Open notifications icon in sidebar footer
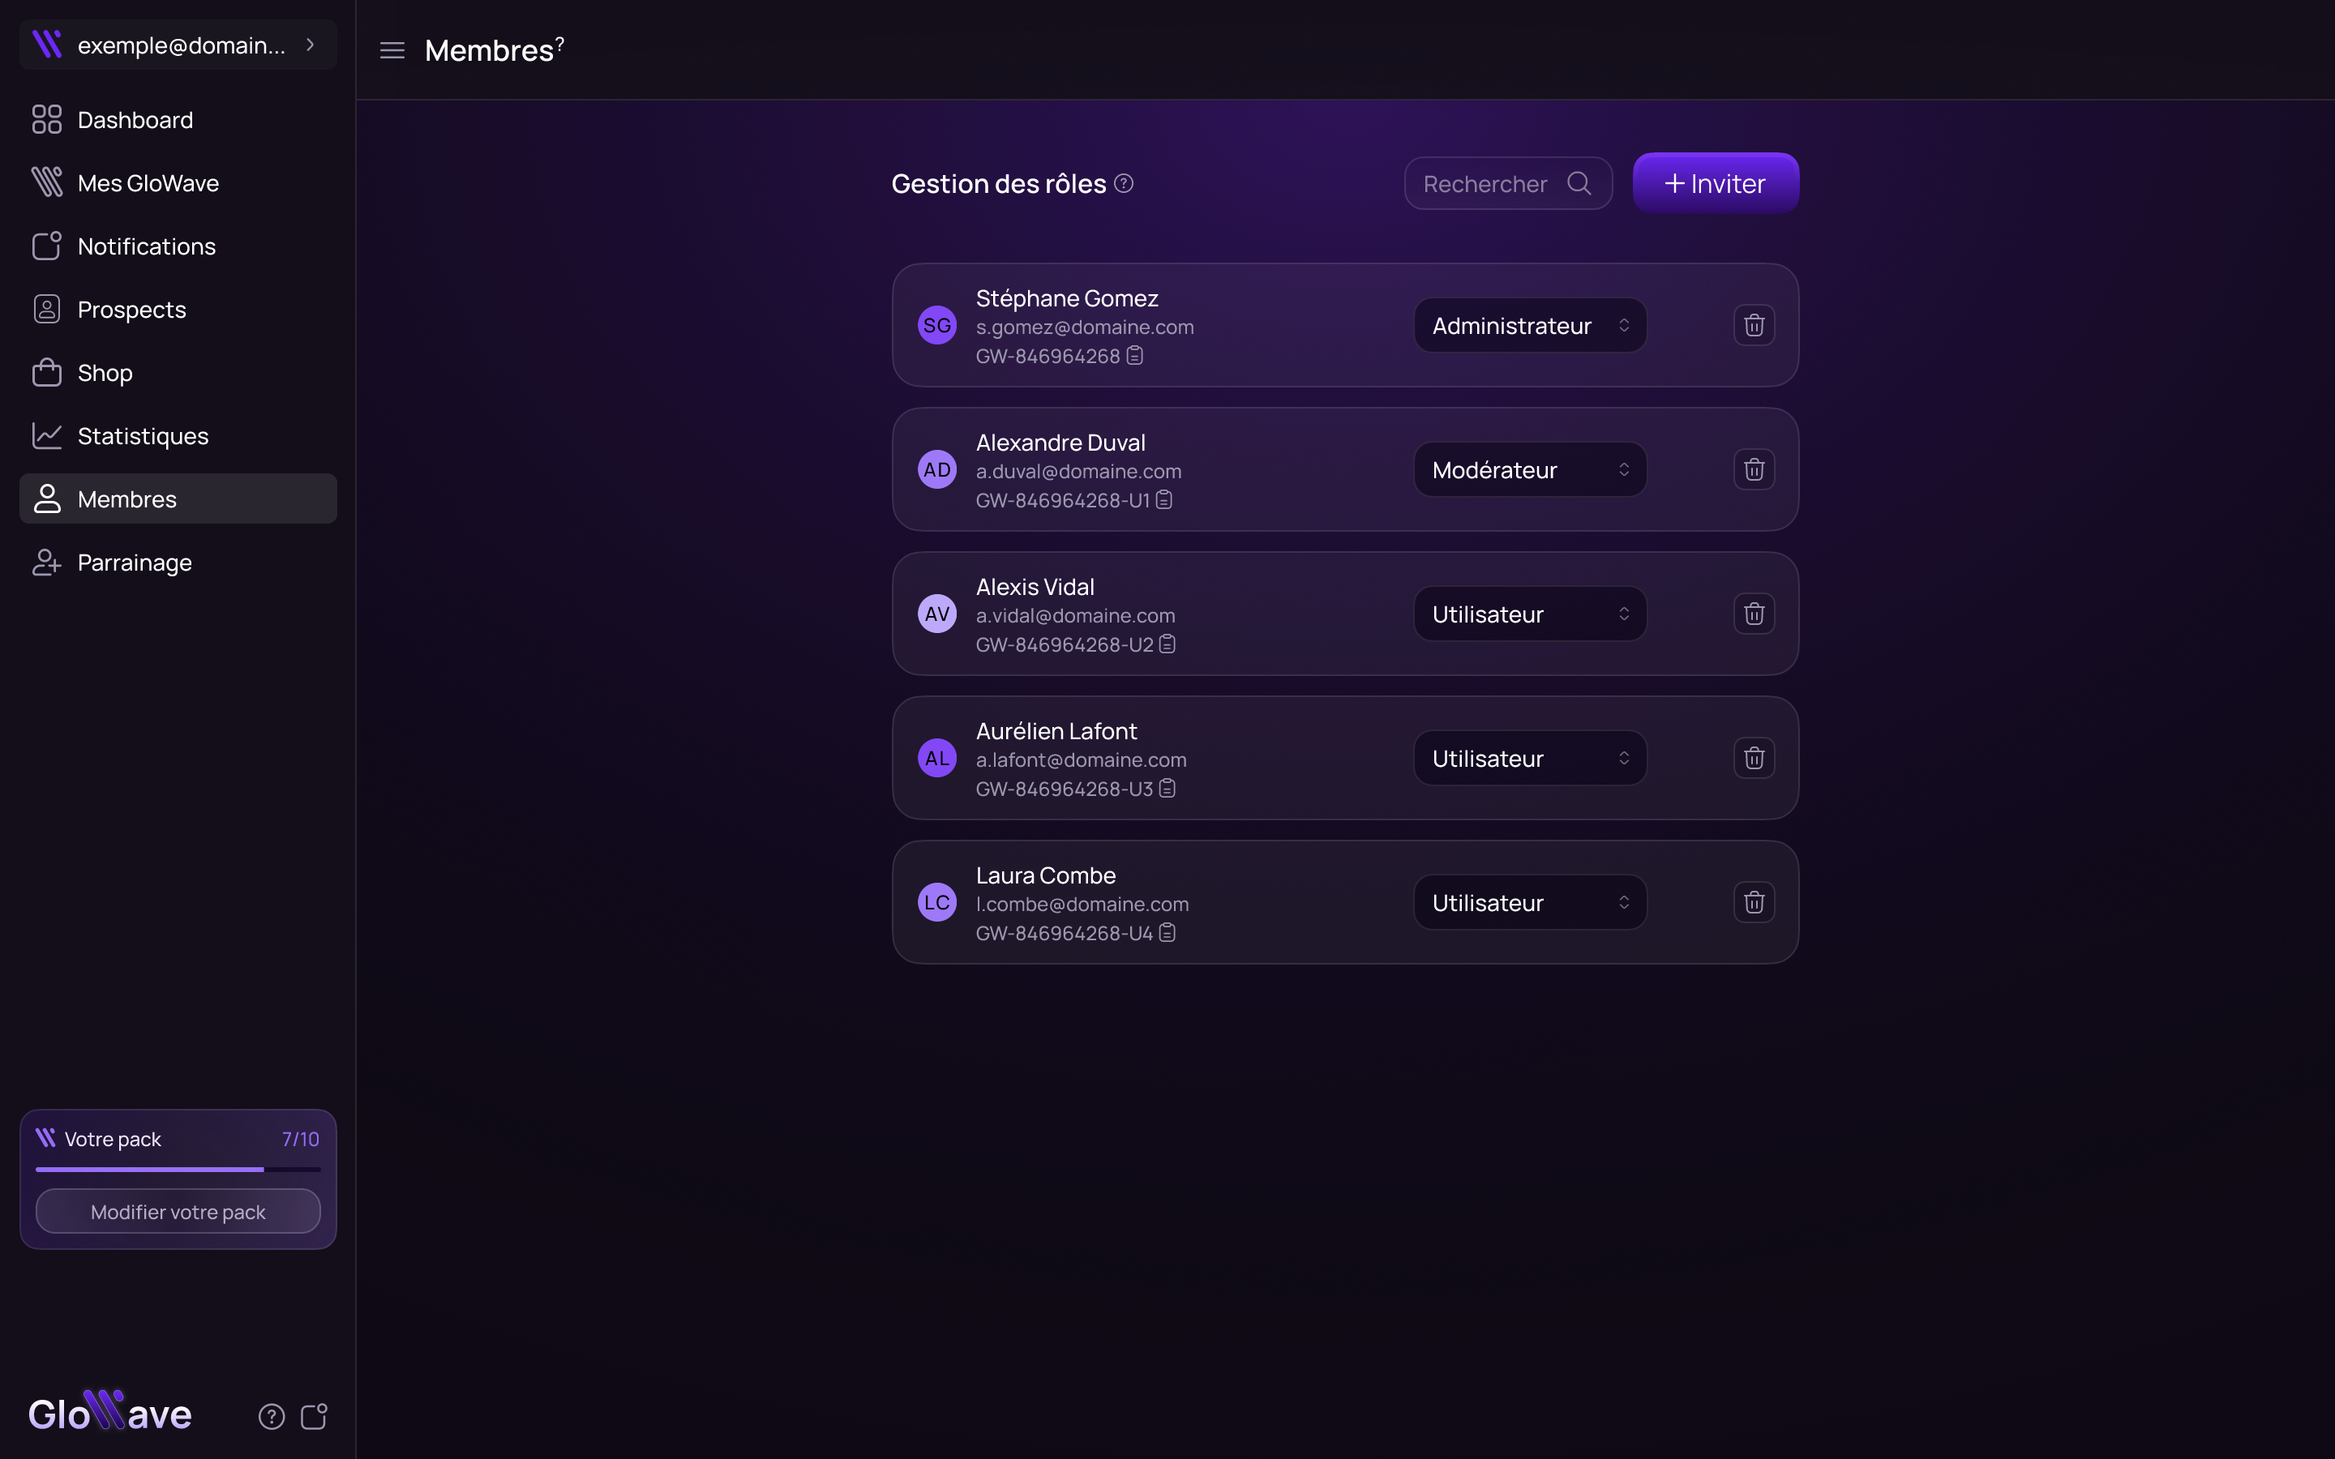Screen dimensions: 2335x1459 [315, 1415]
